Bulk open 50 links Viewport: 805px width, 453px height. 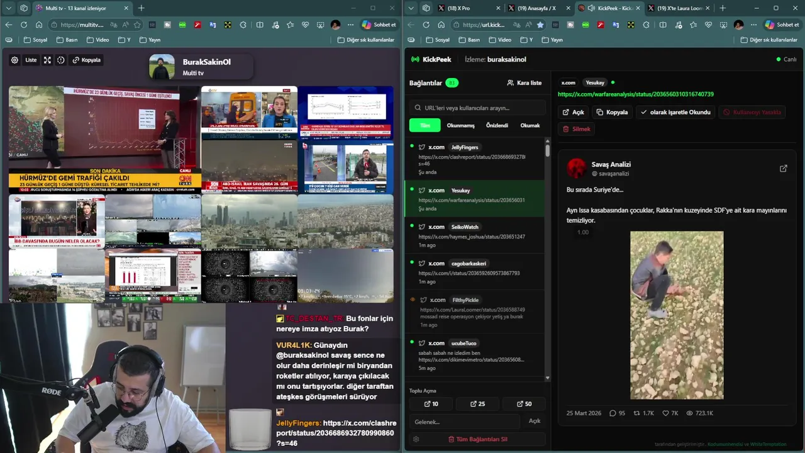pyautogui.click(x=524, y=404)
